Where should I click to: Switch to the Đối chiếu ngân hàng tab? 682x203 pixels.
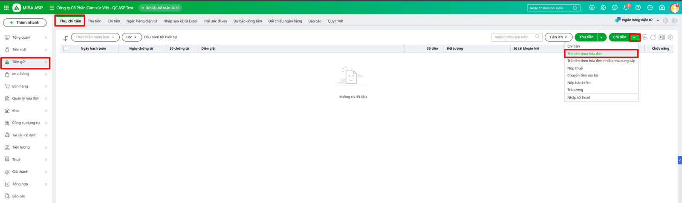pos(285,21)
